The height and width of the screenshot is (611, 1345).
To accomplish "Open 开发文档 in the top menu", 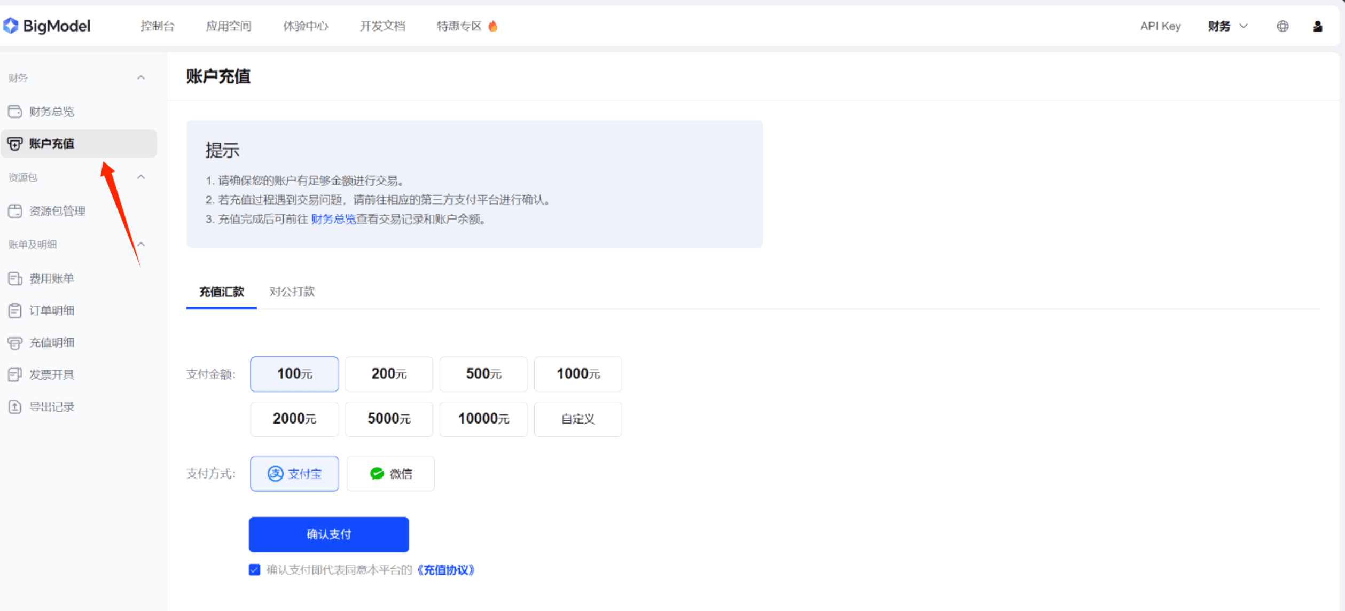I will 382,26.
